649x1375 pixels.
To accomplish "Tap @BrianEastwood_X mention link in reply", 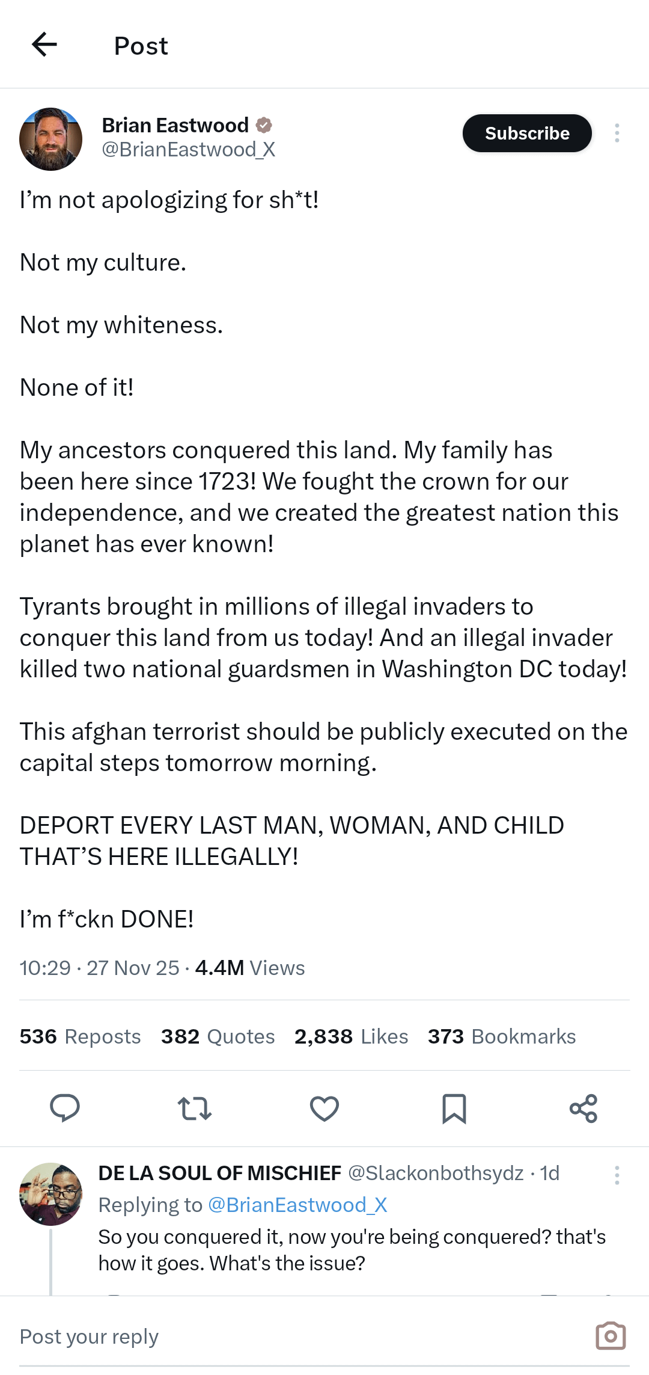I will (297, 1205).
